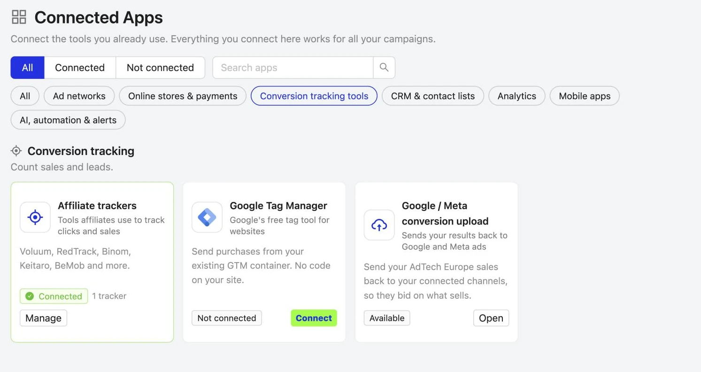Click the Conversion tracking target icon
Image resolution: width=701 pixels, height=372 pixels.
pos(16,151)
